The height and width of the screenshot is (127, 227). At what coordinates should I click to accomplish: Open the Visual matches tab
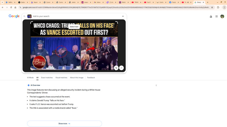point(62,78)
